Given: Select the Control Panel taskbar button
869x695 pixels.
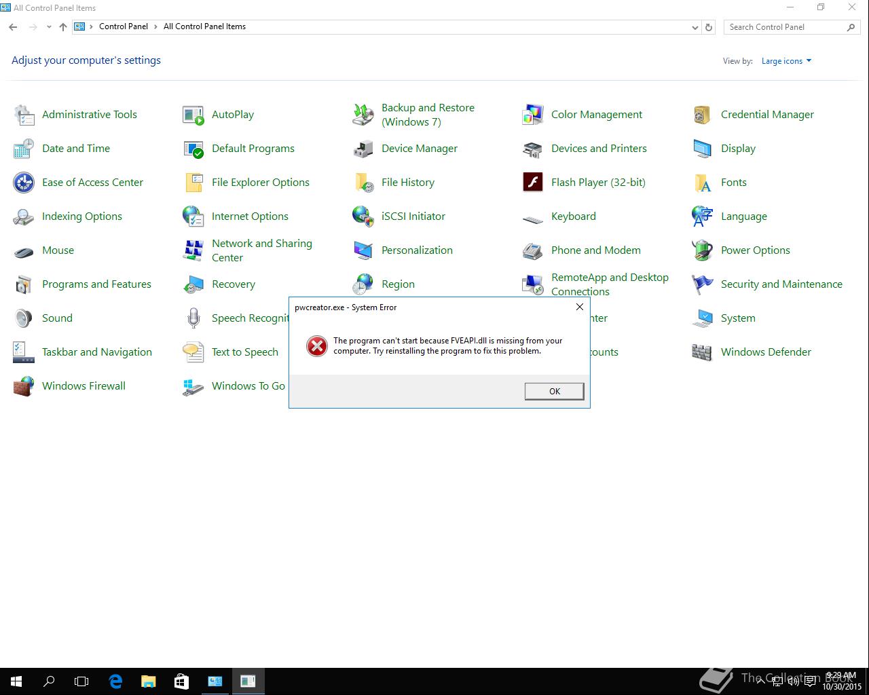Looking at the screenshot, I should point(215,681).
